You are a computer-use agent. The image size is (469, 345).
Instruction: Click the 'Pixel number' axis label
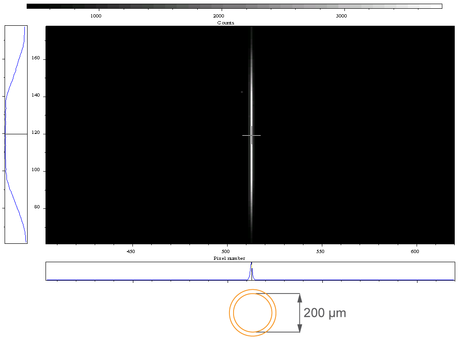[229, 258]
